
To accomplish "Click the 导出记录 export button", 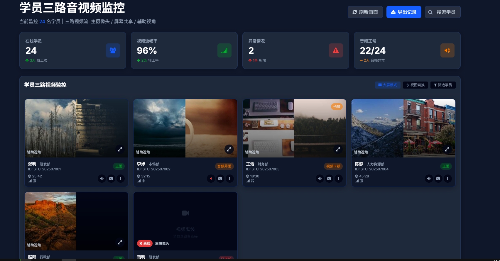I will (x=404, y=12).
